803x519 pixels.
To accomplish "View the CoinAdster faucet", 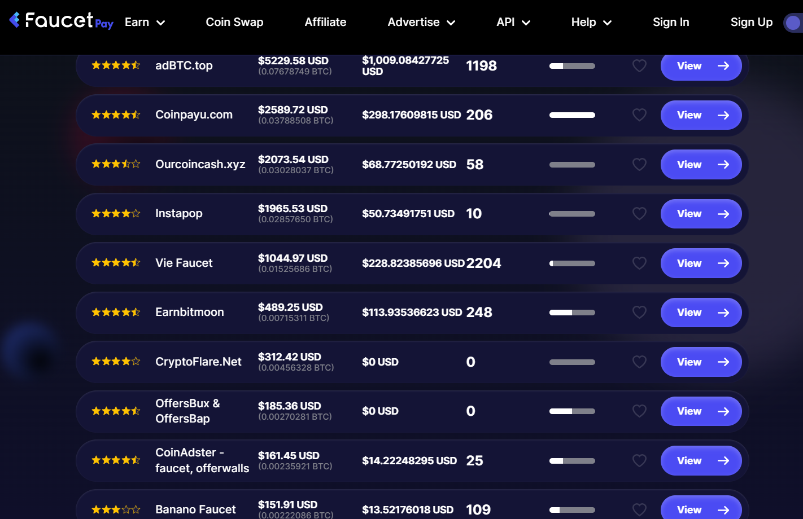I will coord(701,461).
